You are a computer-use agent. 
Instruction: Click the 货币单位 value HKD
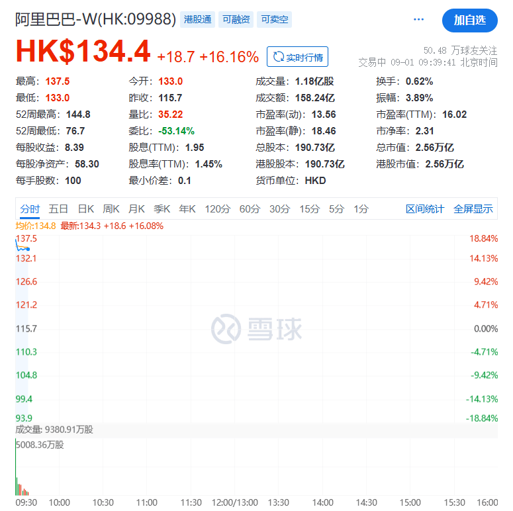(315, 181)
